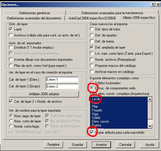Open Definiciones avanzadas del documento tab

pyautogui.click(x=34, y=18)
